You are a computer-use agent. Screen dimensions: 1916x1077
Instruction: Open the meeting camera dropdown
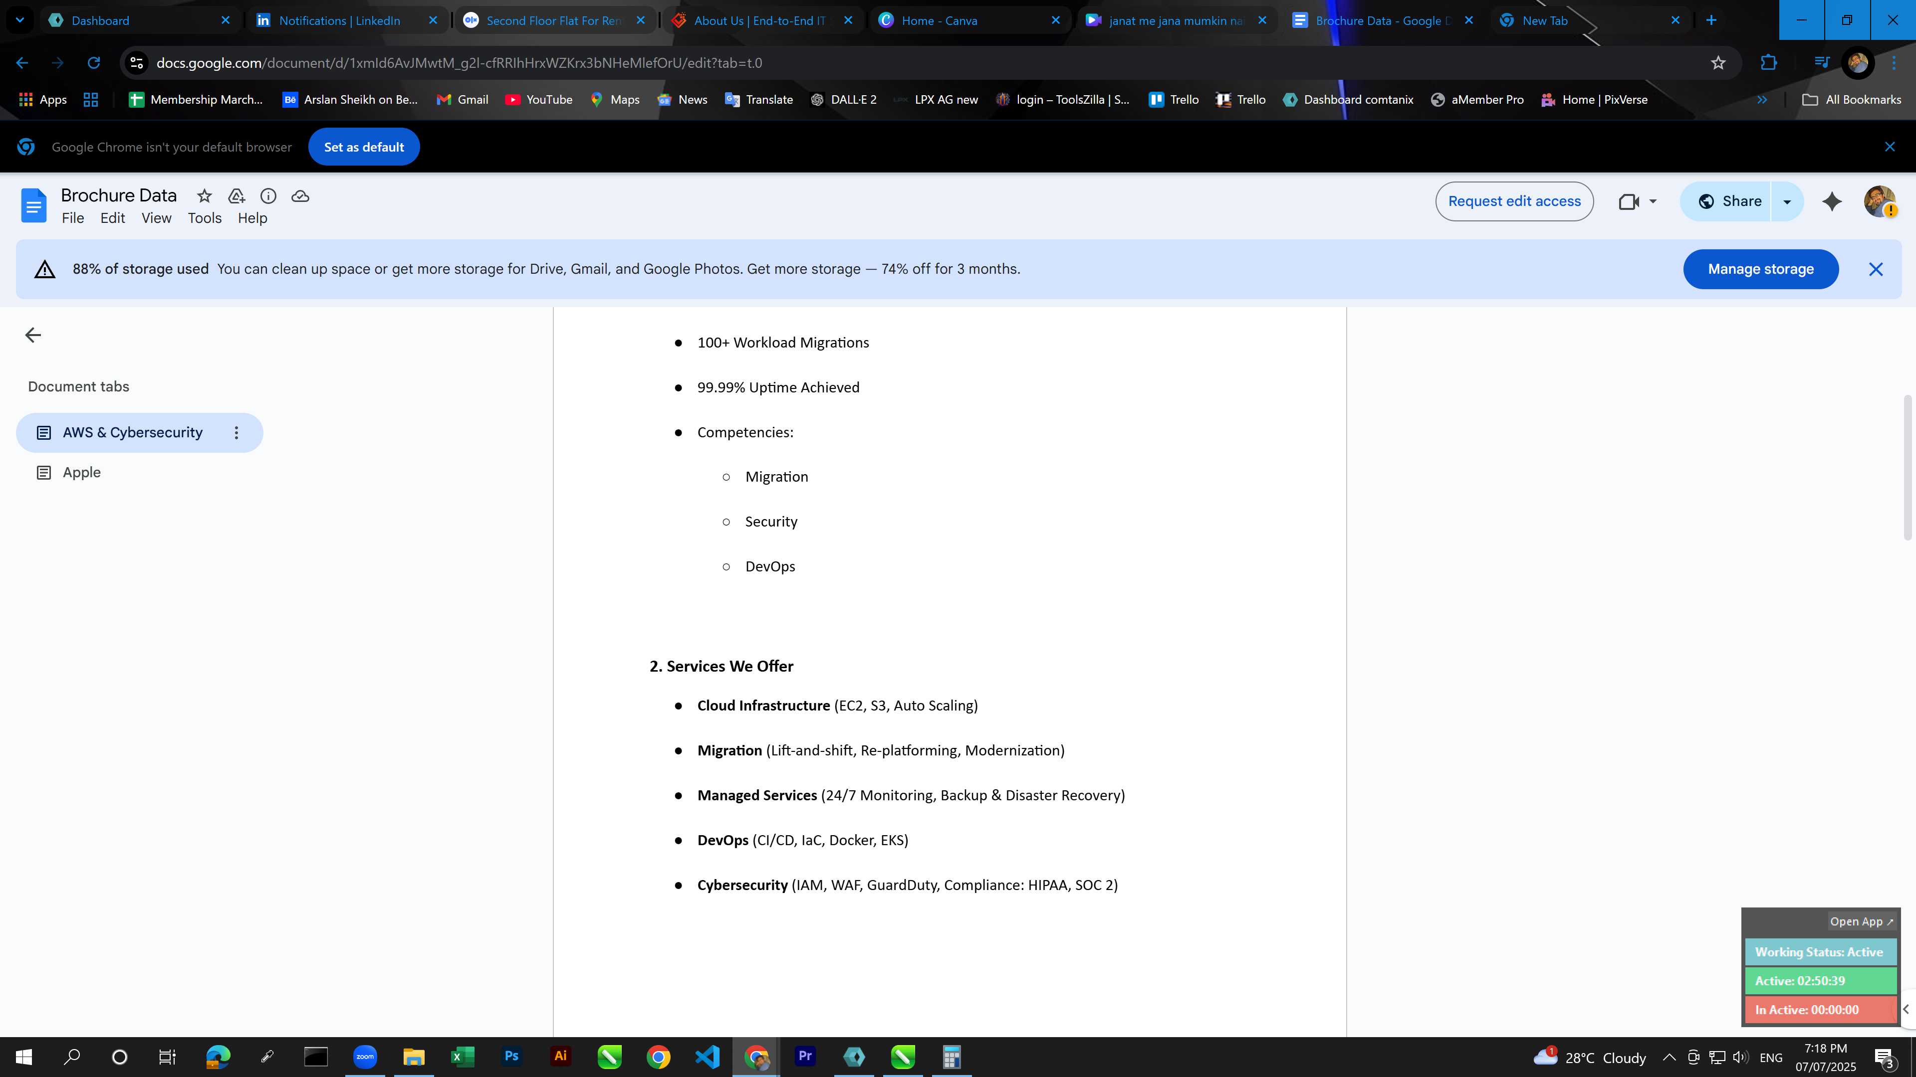(1653, 201)
